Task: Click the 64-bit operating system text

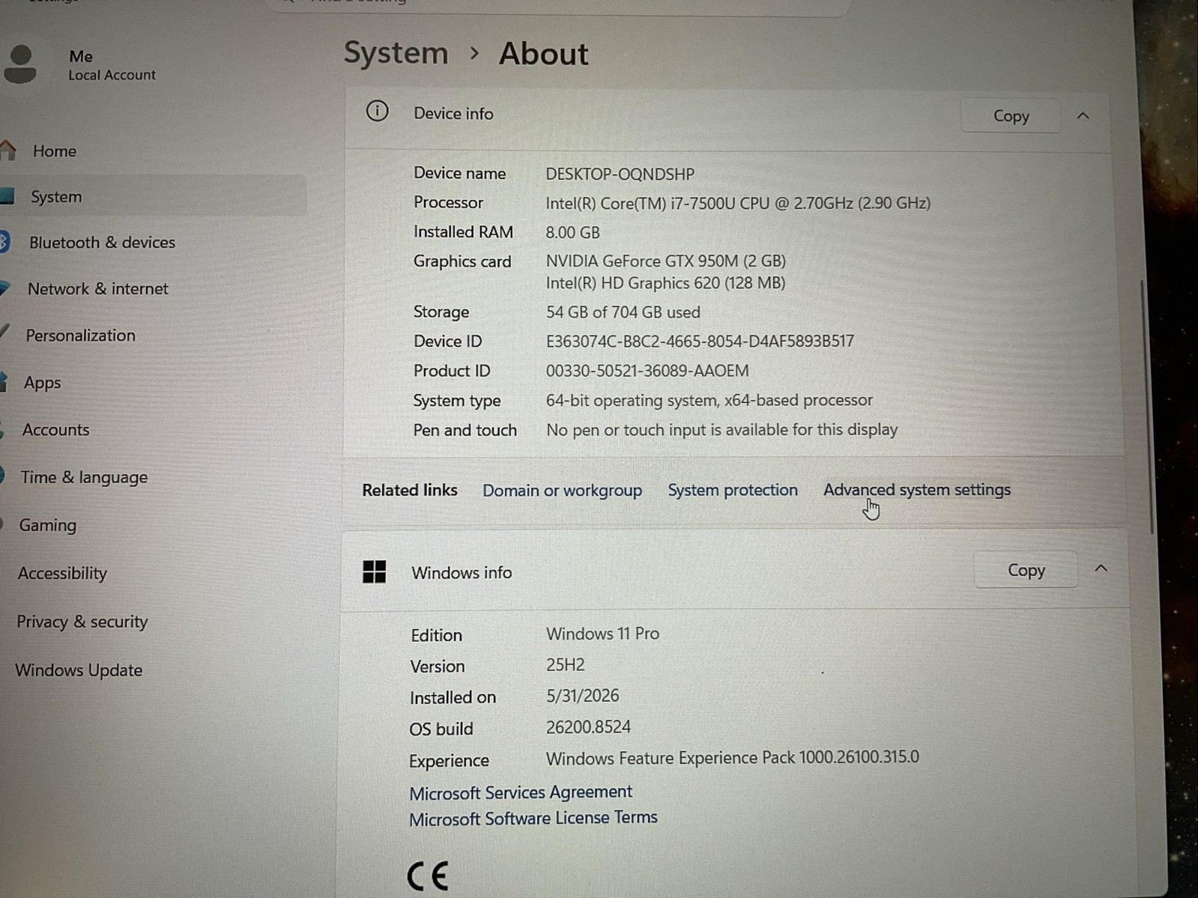Action: 709,400
